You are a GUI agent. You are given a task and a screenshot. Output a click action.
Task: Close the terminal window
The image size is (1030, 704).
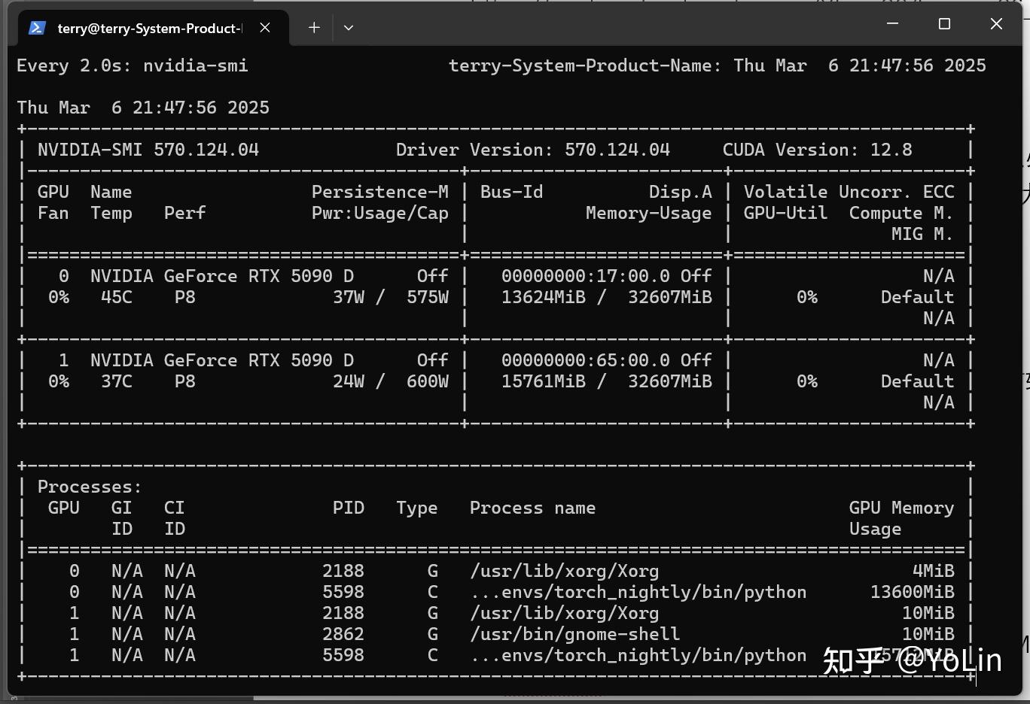(996, 24)
